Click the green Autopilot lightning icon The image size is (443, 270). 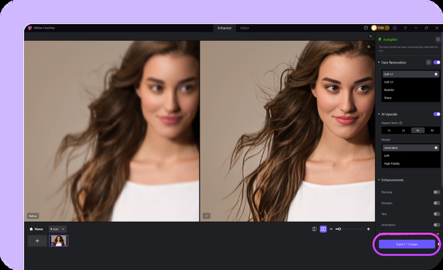tap(380, 40)
